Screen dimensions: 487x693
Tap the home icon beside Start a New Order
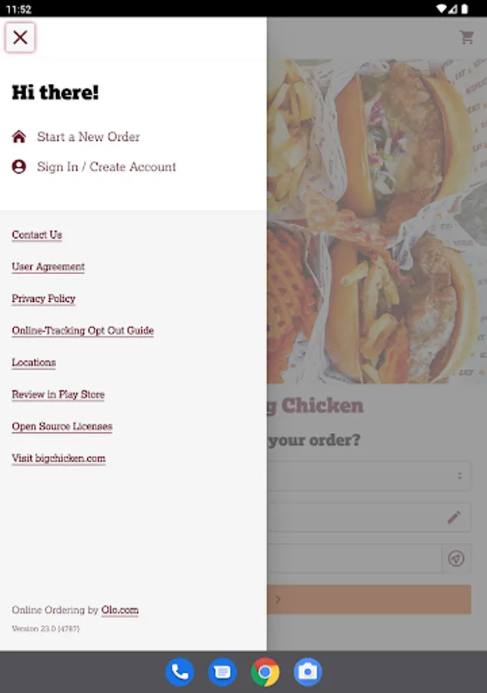19,136
